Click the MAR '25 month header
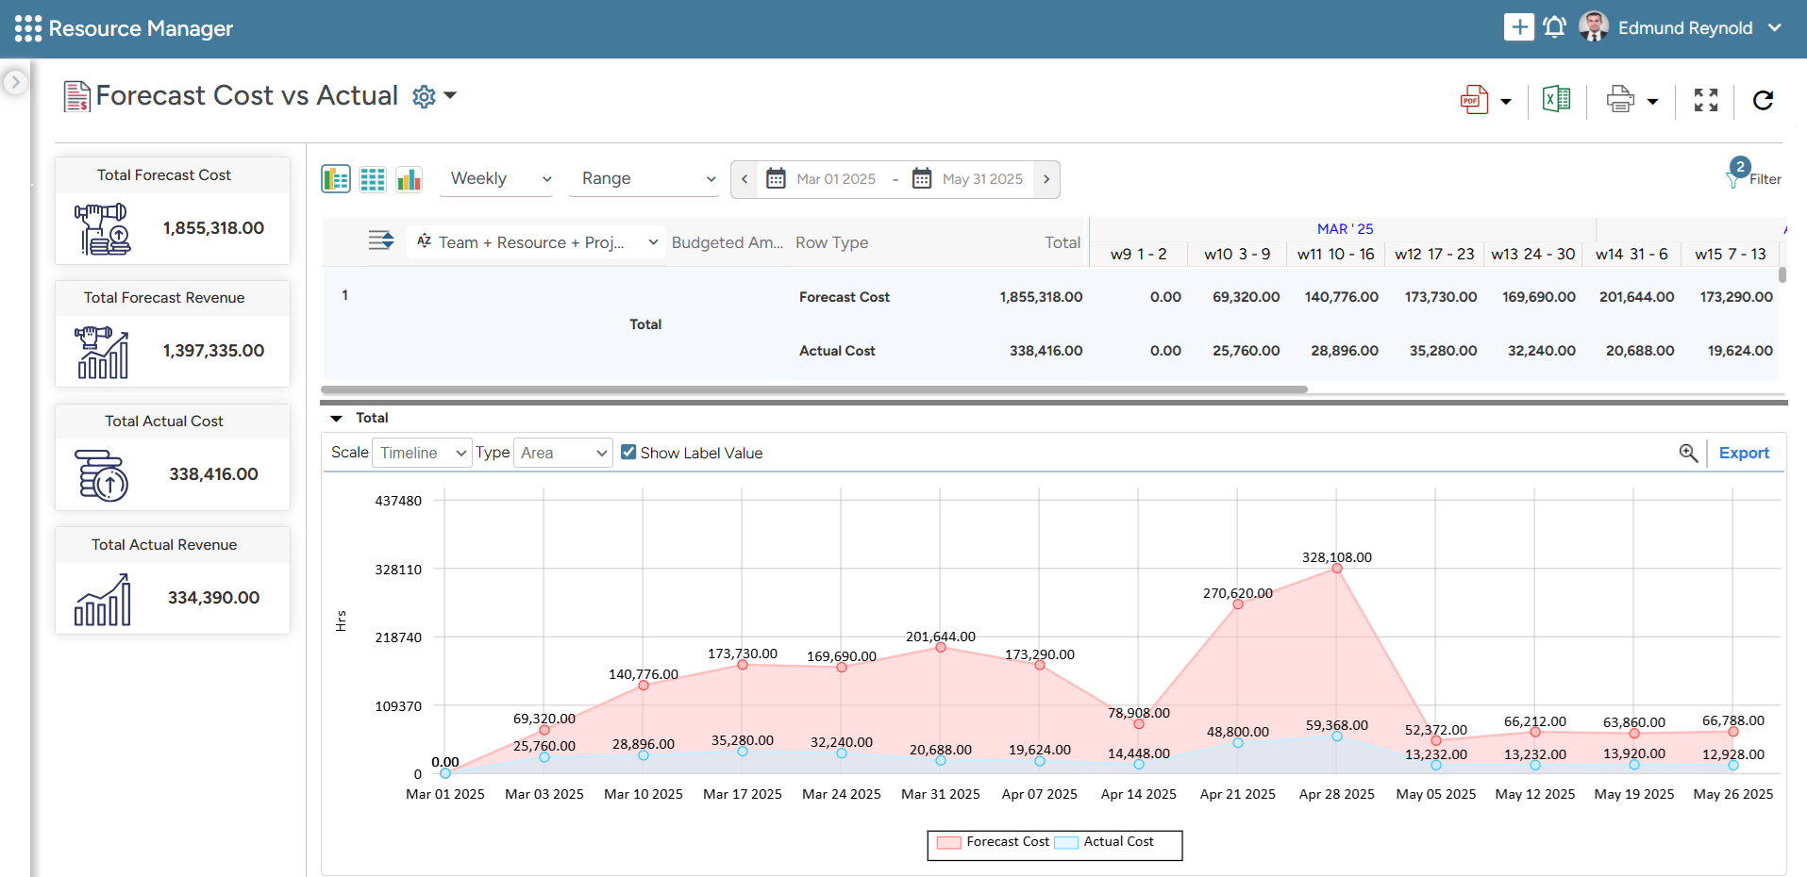 pos(1345,228)
